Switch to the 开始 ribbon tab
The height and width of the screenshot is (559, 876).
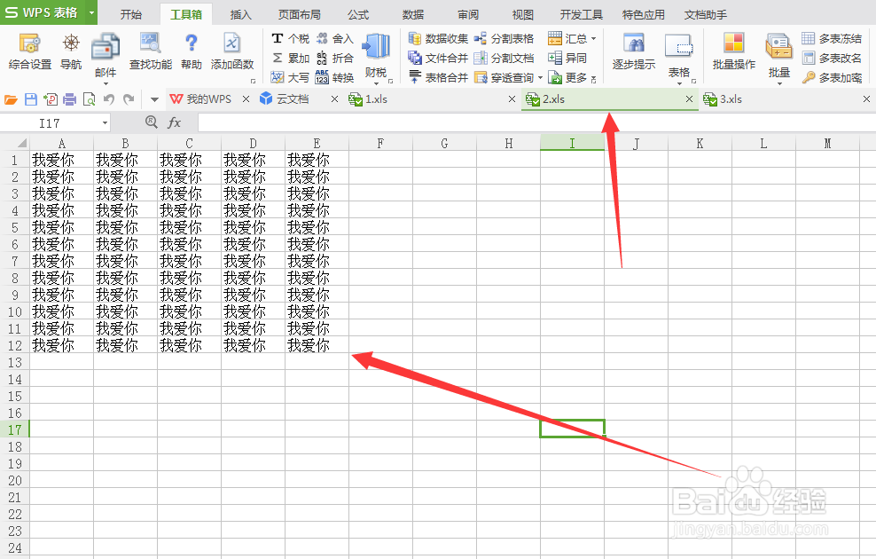130,14
